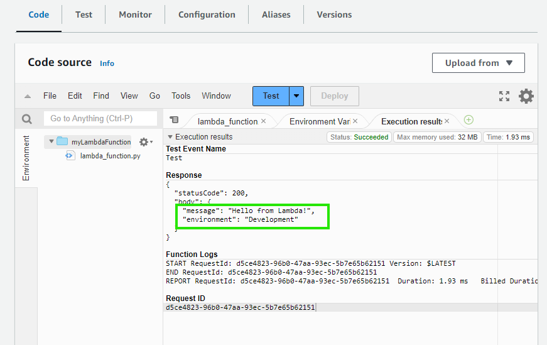Click the fullscreen expand icon
Image resolution: width=547 pixels, height=345 pixels.
(x=504, y=96)
